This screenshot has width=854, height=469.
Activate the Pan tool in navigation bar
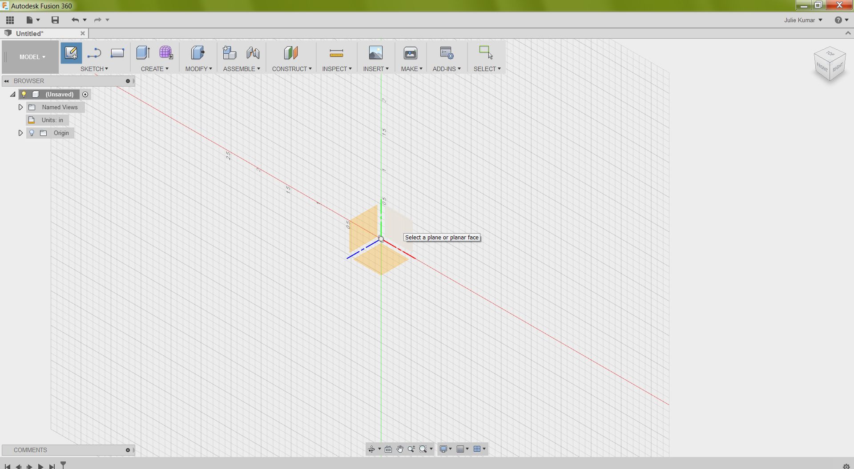click(400, 449)
